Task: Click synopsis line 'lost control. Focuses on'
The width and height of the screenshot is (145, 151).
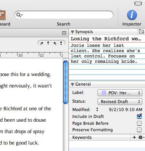Action: (103, 56)
